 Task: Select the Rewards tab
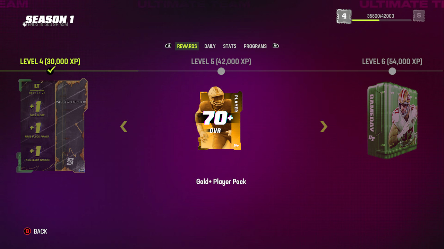point(187,46)
